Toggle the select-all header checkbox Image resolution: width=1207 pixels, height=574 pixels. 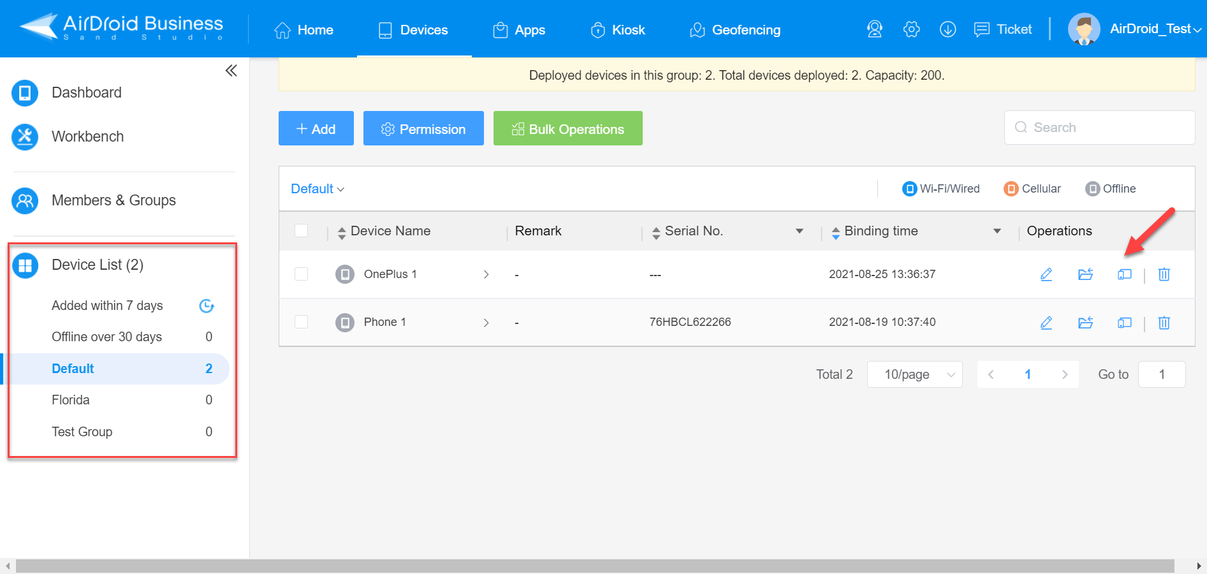(x=302, y=231)
